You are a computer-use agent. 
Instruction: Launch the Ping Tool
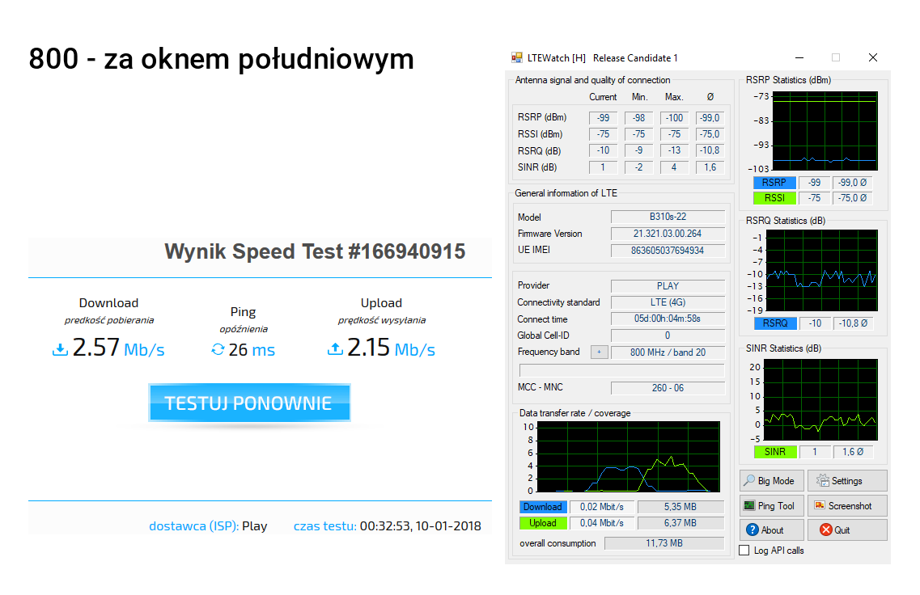point(772,506)
